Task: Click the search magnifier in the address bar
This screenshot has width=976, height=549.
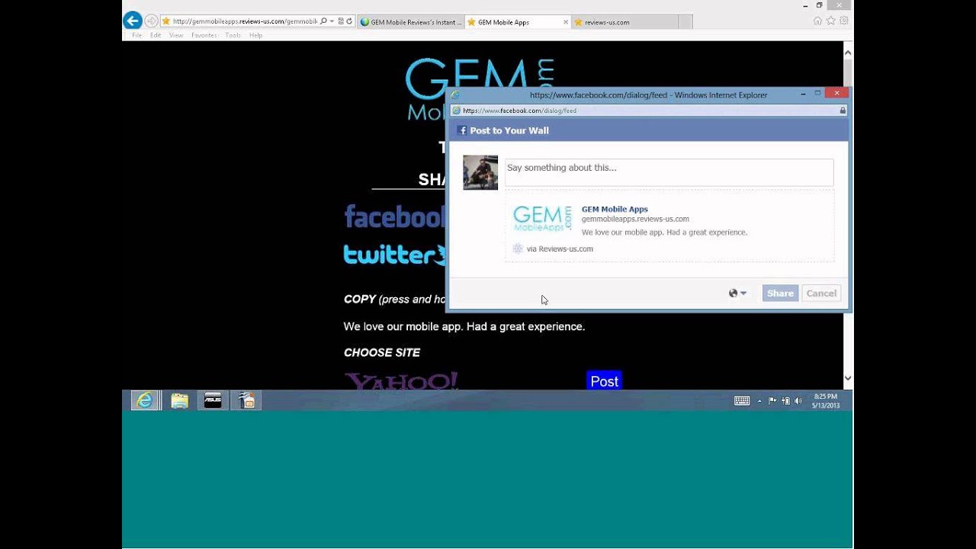Action: click(323, 21)
